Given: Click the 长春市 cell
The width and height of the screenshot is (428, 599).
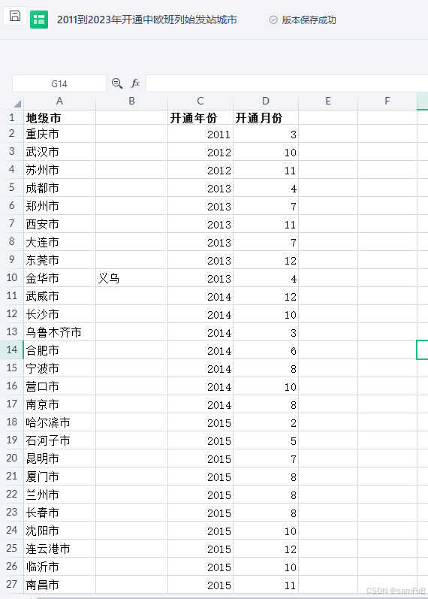Looking at the screenshot, I should pos(59,513).
